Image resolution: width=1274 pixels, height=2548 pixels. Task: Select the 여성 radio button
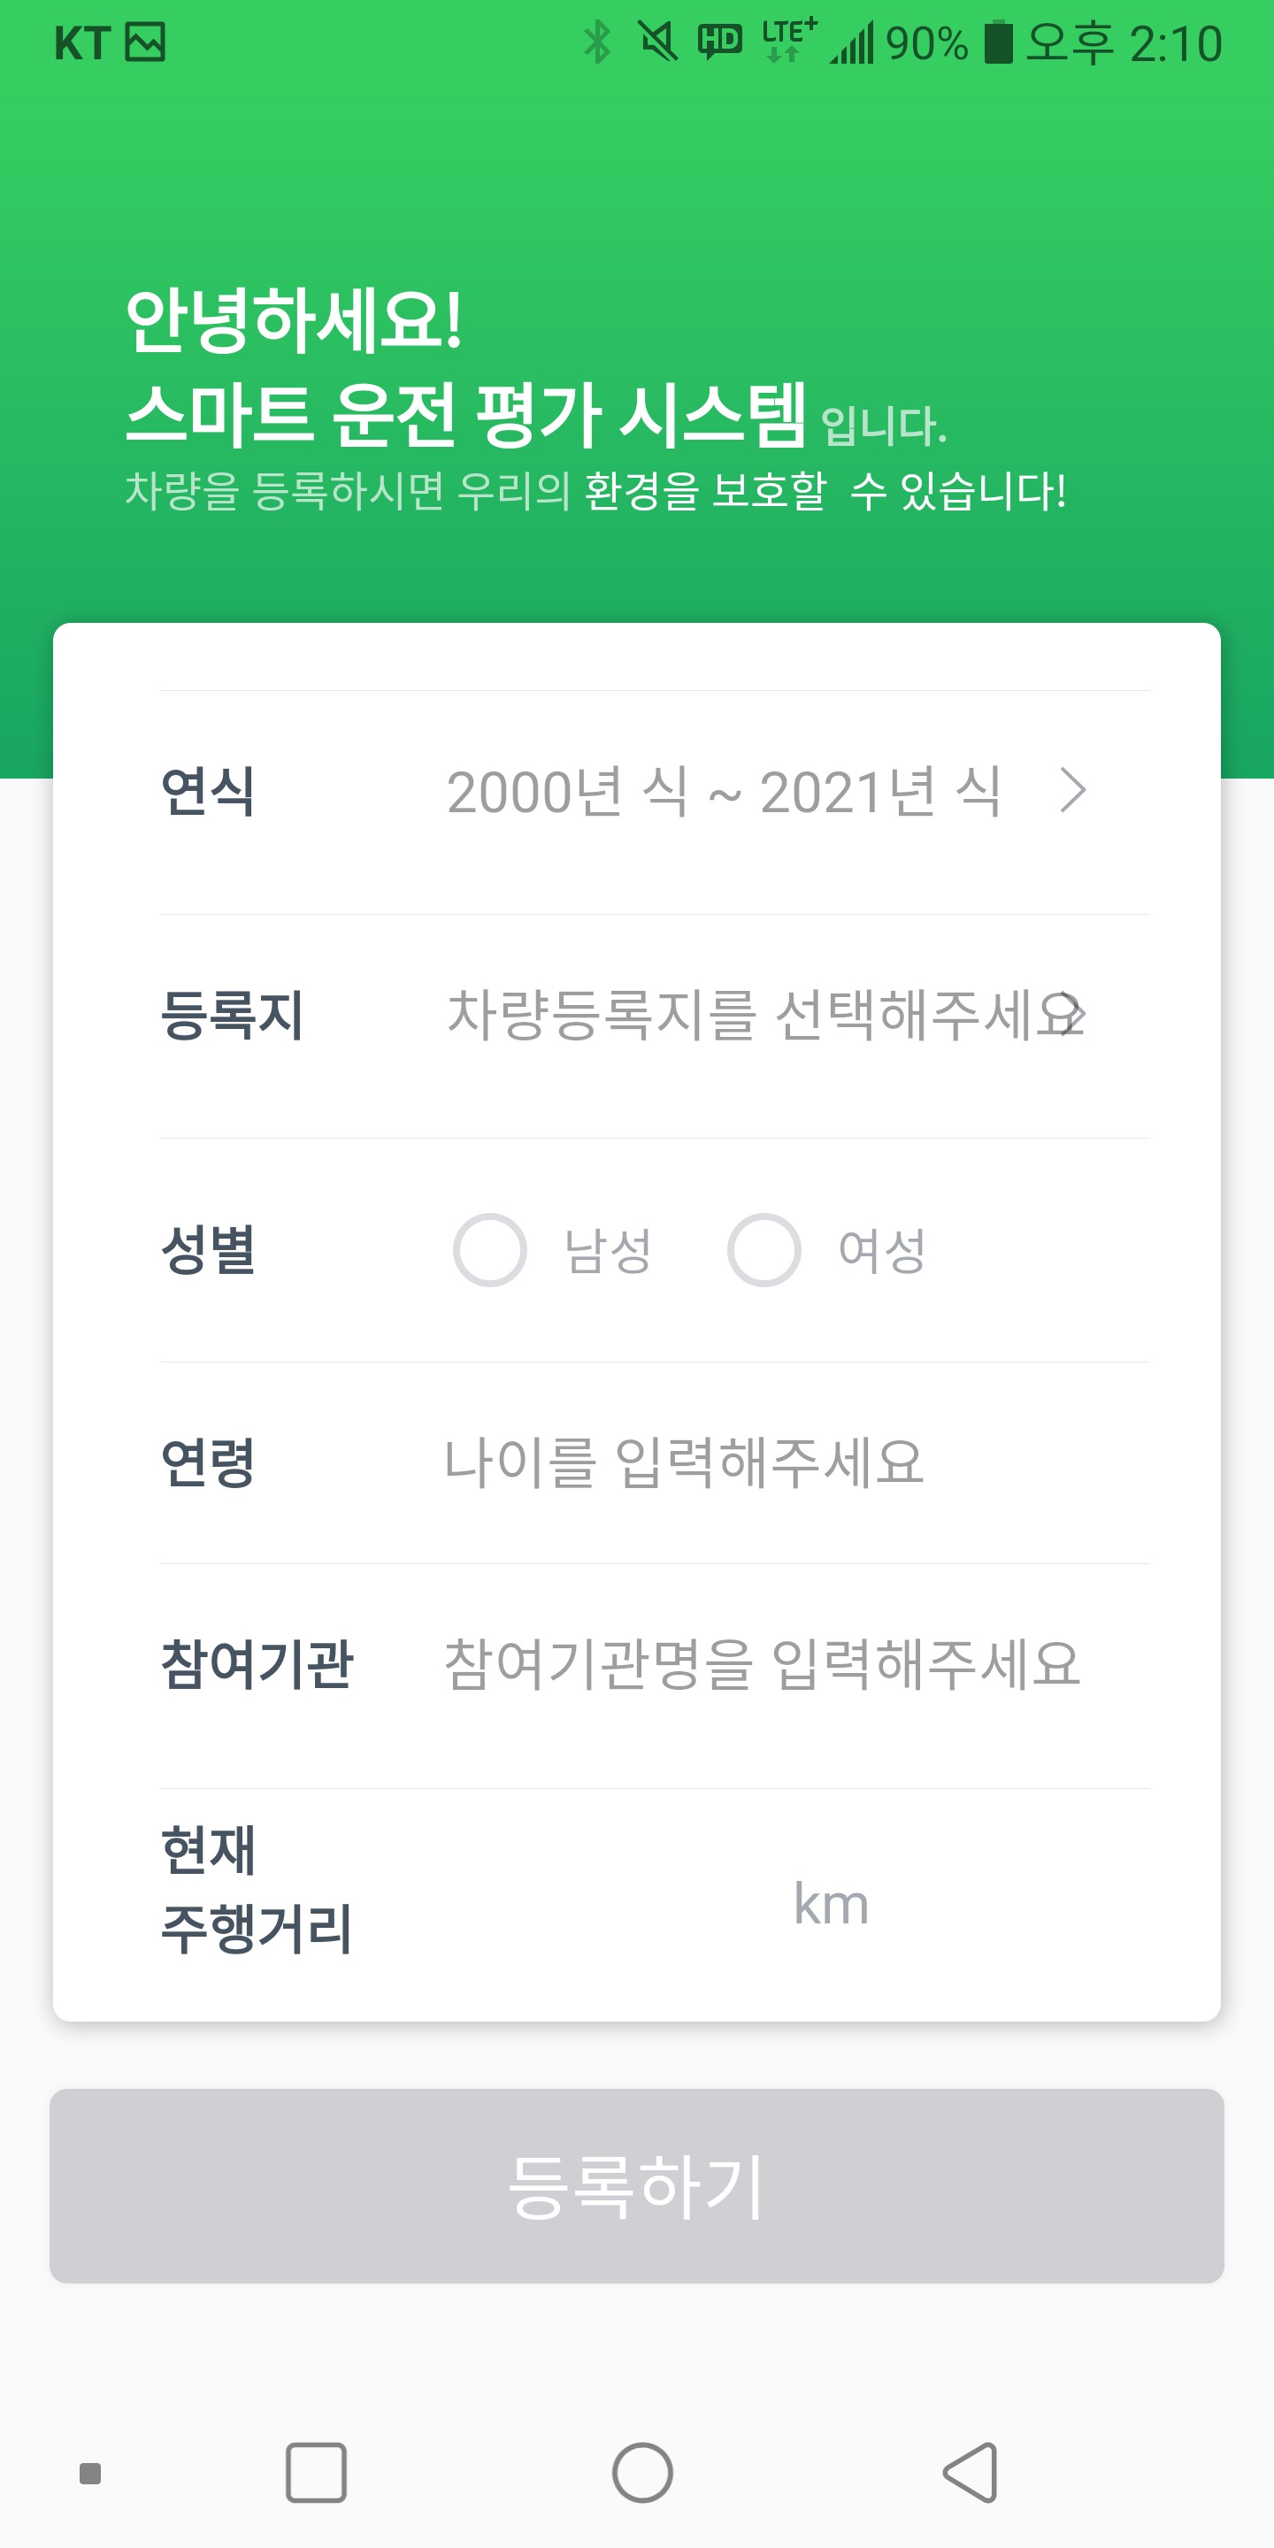tap(764, 1249)
